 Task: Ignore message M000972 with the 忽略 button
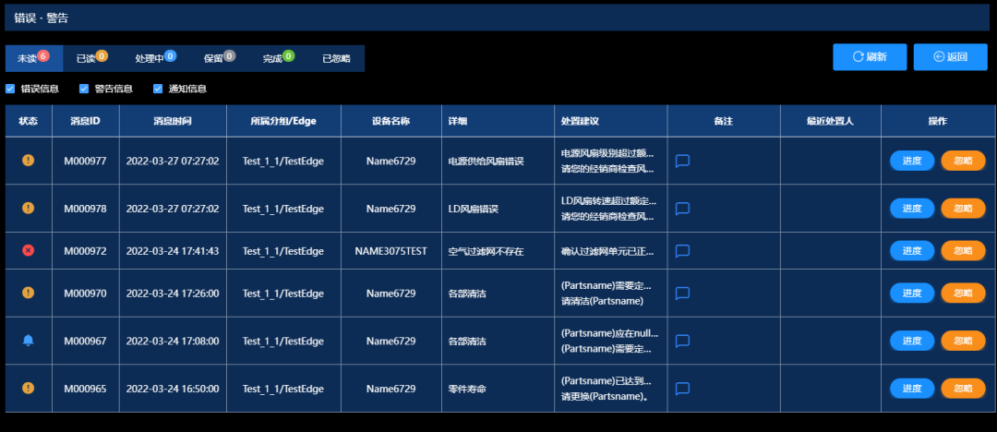tap(963, 251)
